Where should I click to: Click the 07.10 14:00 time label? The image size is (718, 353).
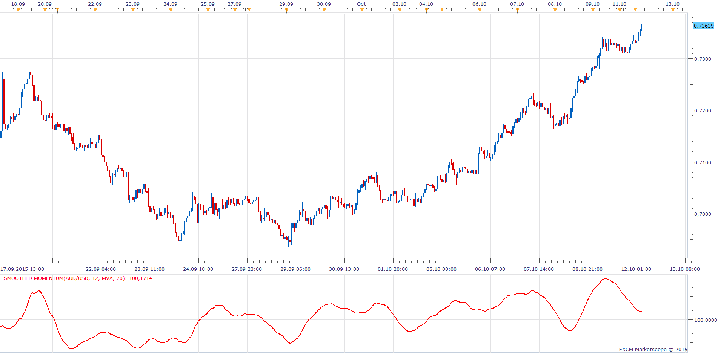coord(539,269)
